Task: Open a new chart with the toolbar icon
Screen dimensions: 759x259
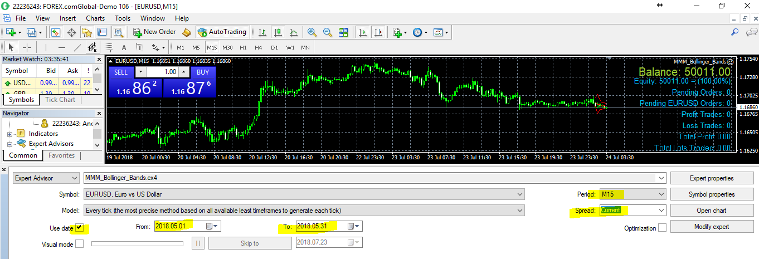Action: (x=11, y=32)
